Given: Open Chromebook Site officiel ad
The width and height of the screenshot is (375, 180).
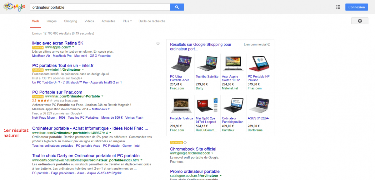Looking at the screenshot, I should click(x=193, y=149).
